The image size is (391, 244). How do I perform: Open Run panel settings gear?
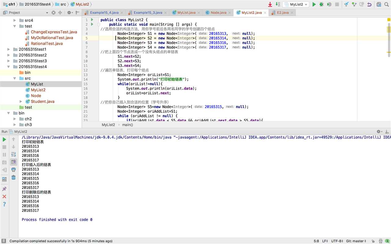tap(379, 131)
